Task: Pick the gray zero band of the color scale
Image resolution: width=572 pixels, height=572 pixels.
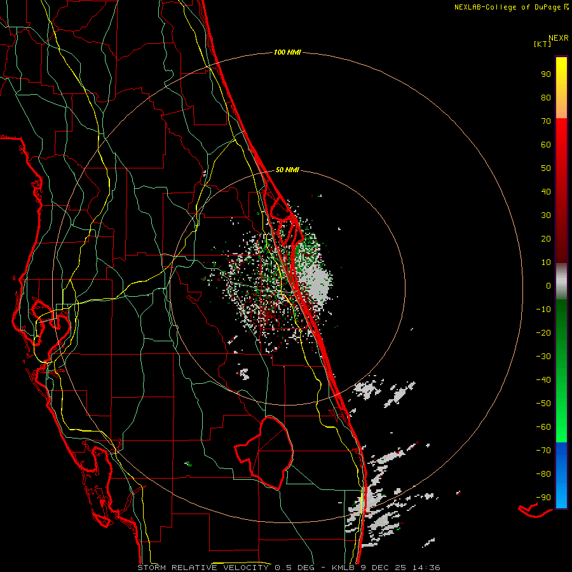Action: pos(561,282)
